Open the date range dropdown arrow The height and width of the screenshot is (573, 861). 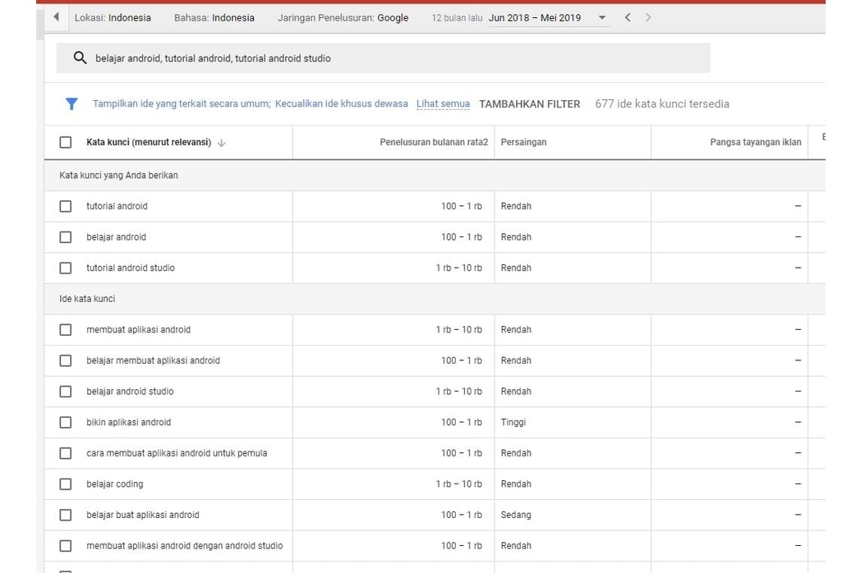602,17
